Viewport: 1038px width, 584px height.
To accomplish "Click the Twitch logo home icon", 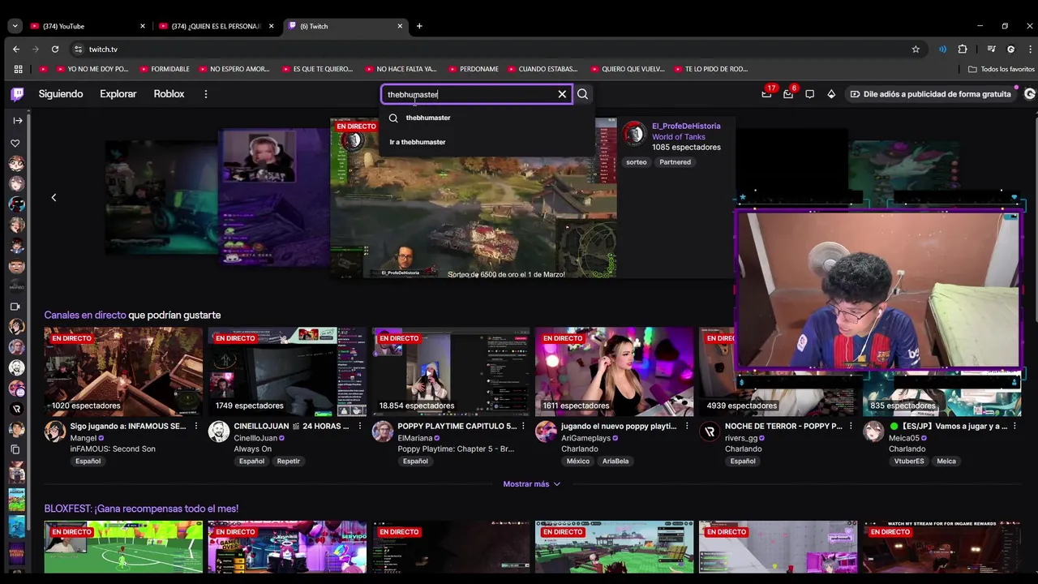I will tap(17, 94).
